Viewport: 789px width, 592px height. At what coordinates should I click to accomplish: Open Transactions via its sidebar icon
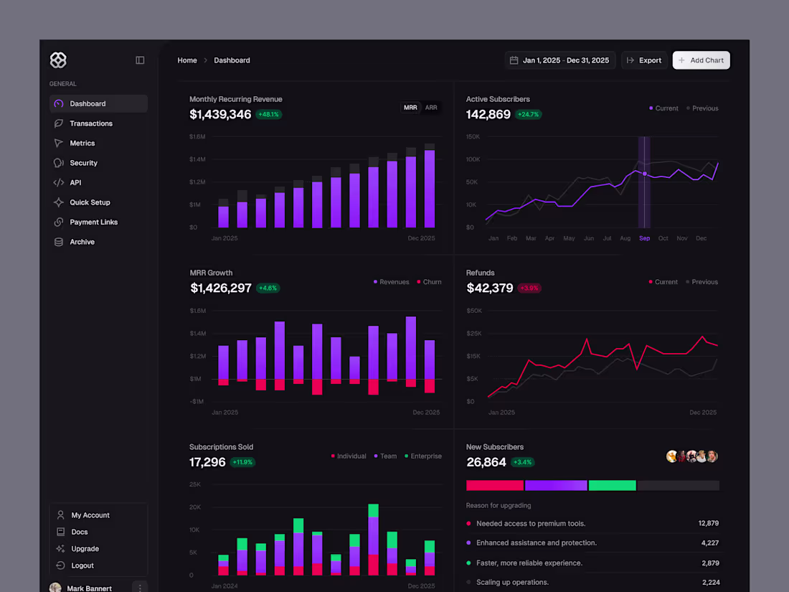[x=59, y=123]
